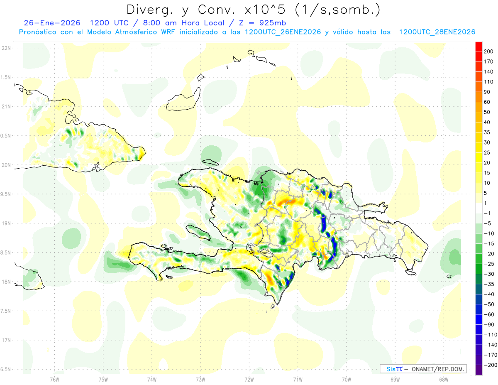Click the '21N' latitude label
This screenshot has height=385, width=498.
(x=6, y=106)
